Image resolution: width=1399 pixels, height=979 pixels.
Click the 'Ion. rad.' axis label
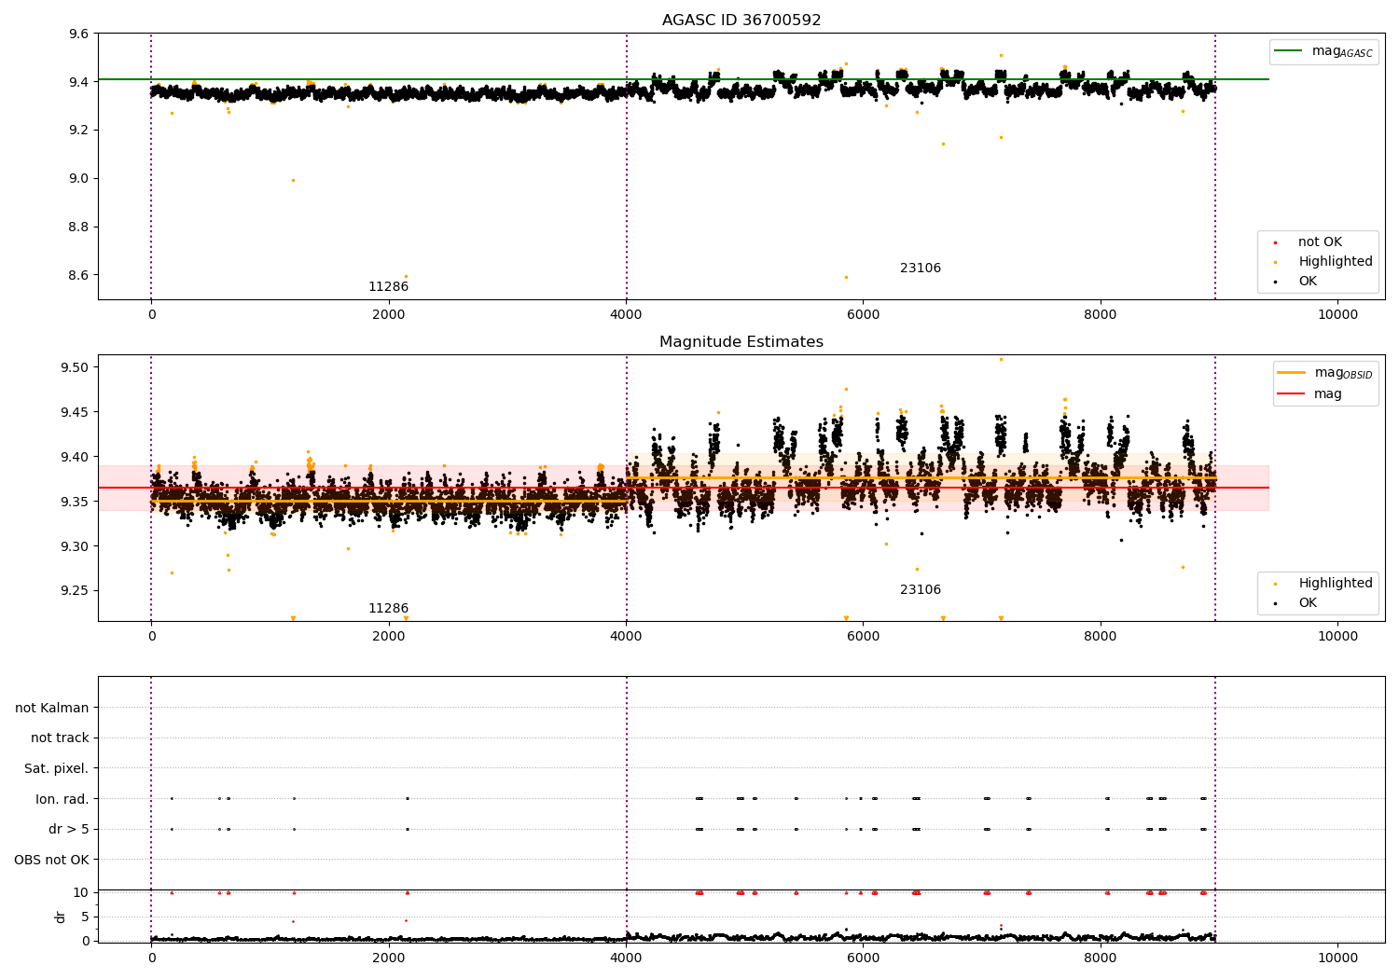[x=62, y=799]
